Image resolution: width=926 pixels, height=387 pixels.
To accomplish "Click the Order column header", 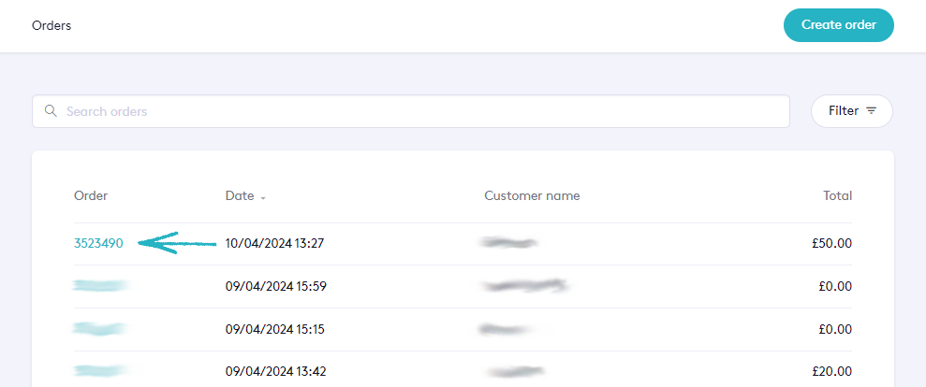I will 91,196.
